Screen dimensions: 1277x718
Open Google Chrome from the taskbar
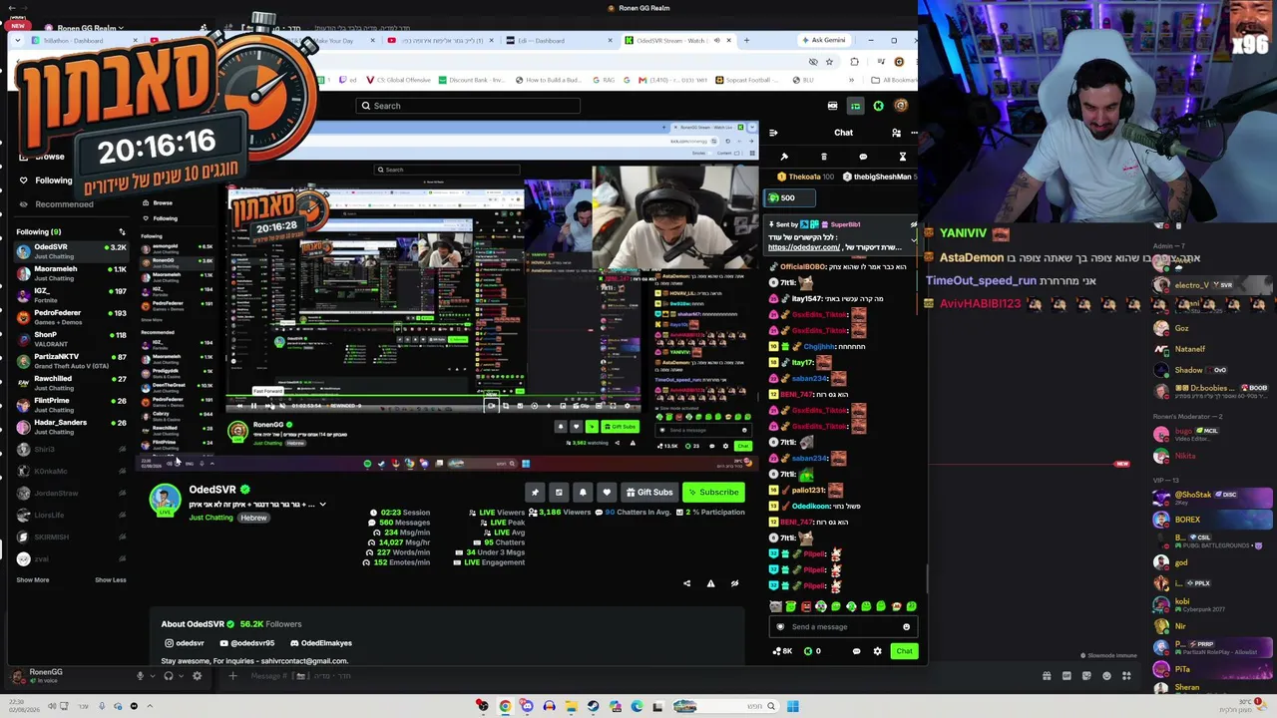pos(505,706)
